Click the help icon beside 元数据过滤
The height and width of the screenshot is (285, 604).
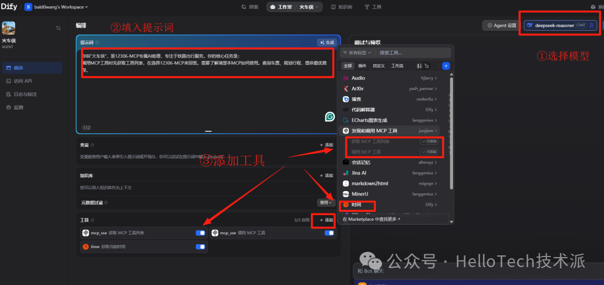(106, 203)
